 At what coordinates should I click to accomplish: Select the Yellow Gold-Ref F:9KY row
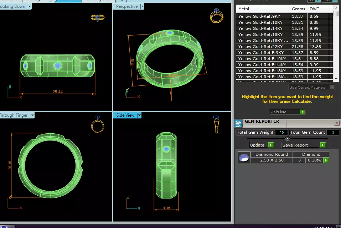[284, 53]
